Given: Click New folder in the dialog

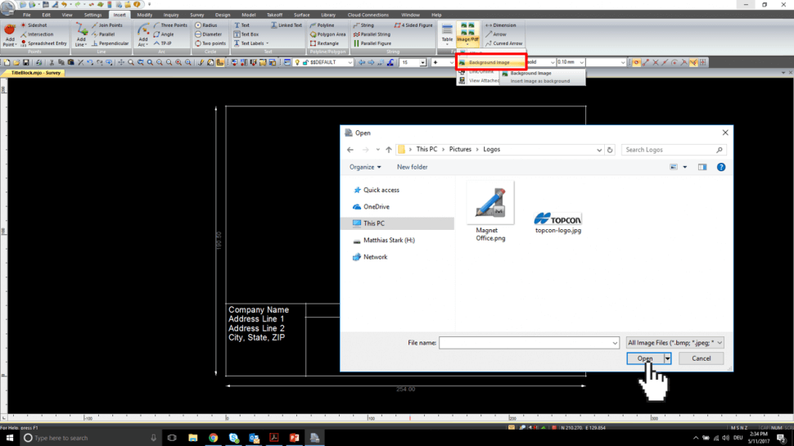Looking at the screenshot, I should coord(413,167).
